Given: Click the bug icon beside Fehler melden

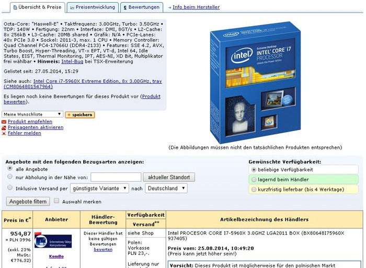Looking at the screenshot, I should [x=4, y=133].
